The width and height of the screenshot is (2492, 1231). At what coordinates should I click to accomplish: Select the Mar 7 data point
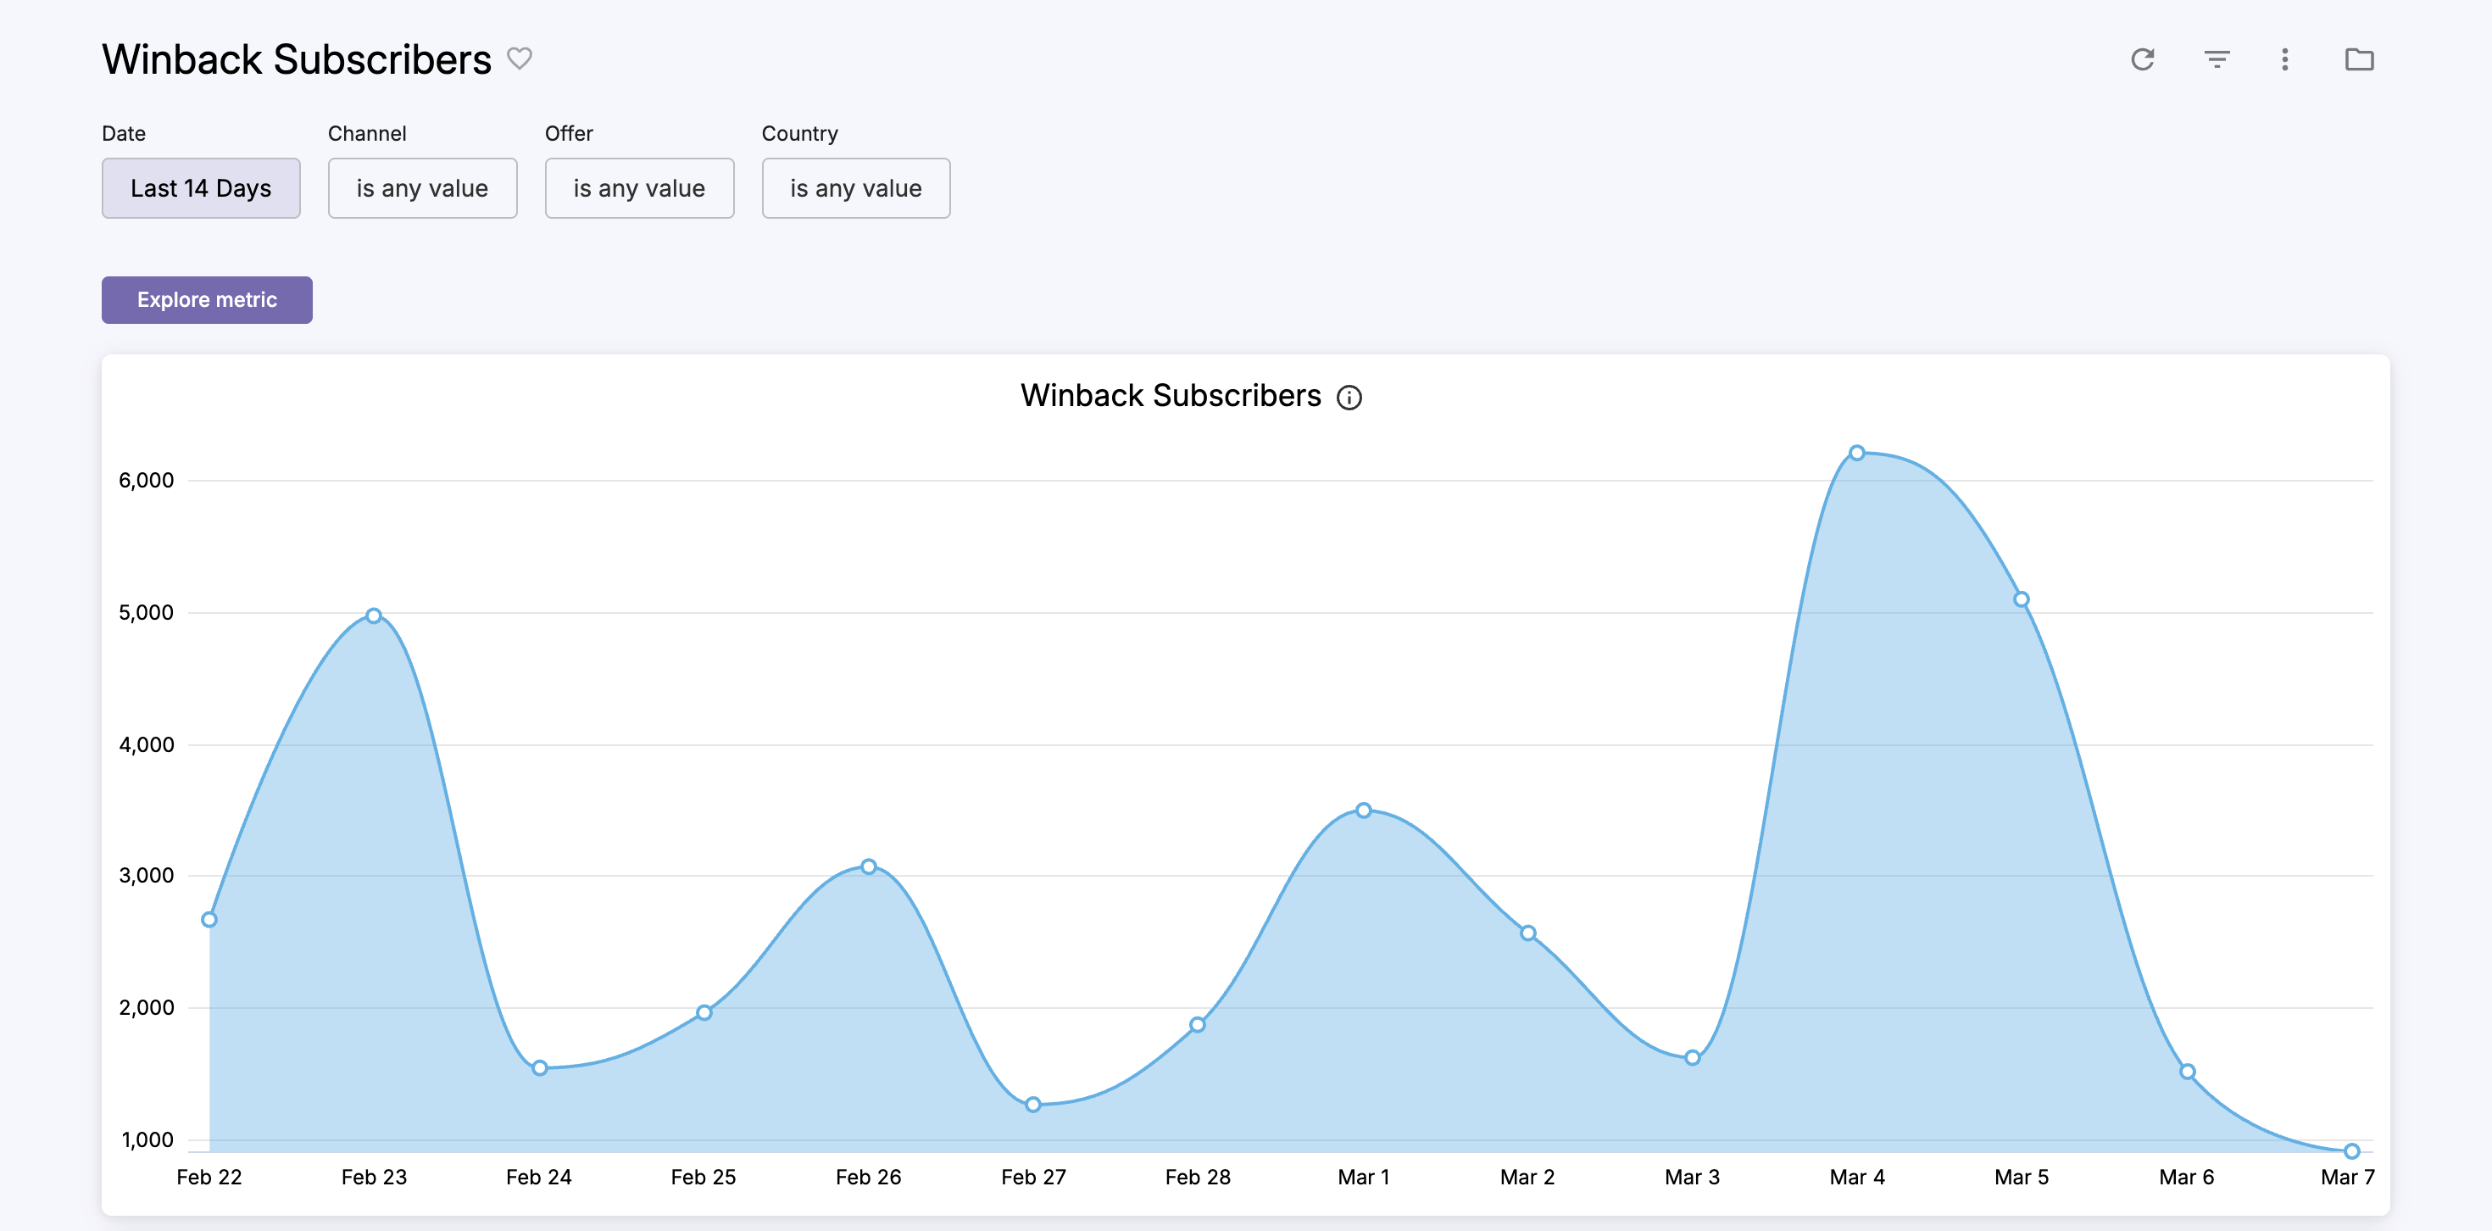(x=2352, y=1150)
